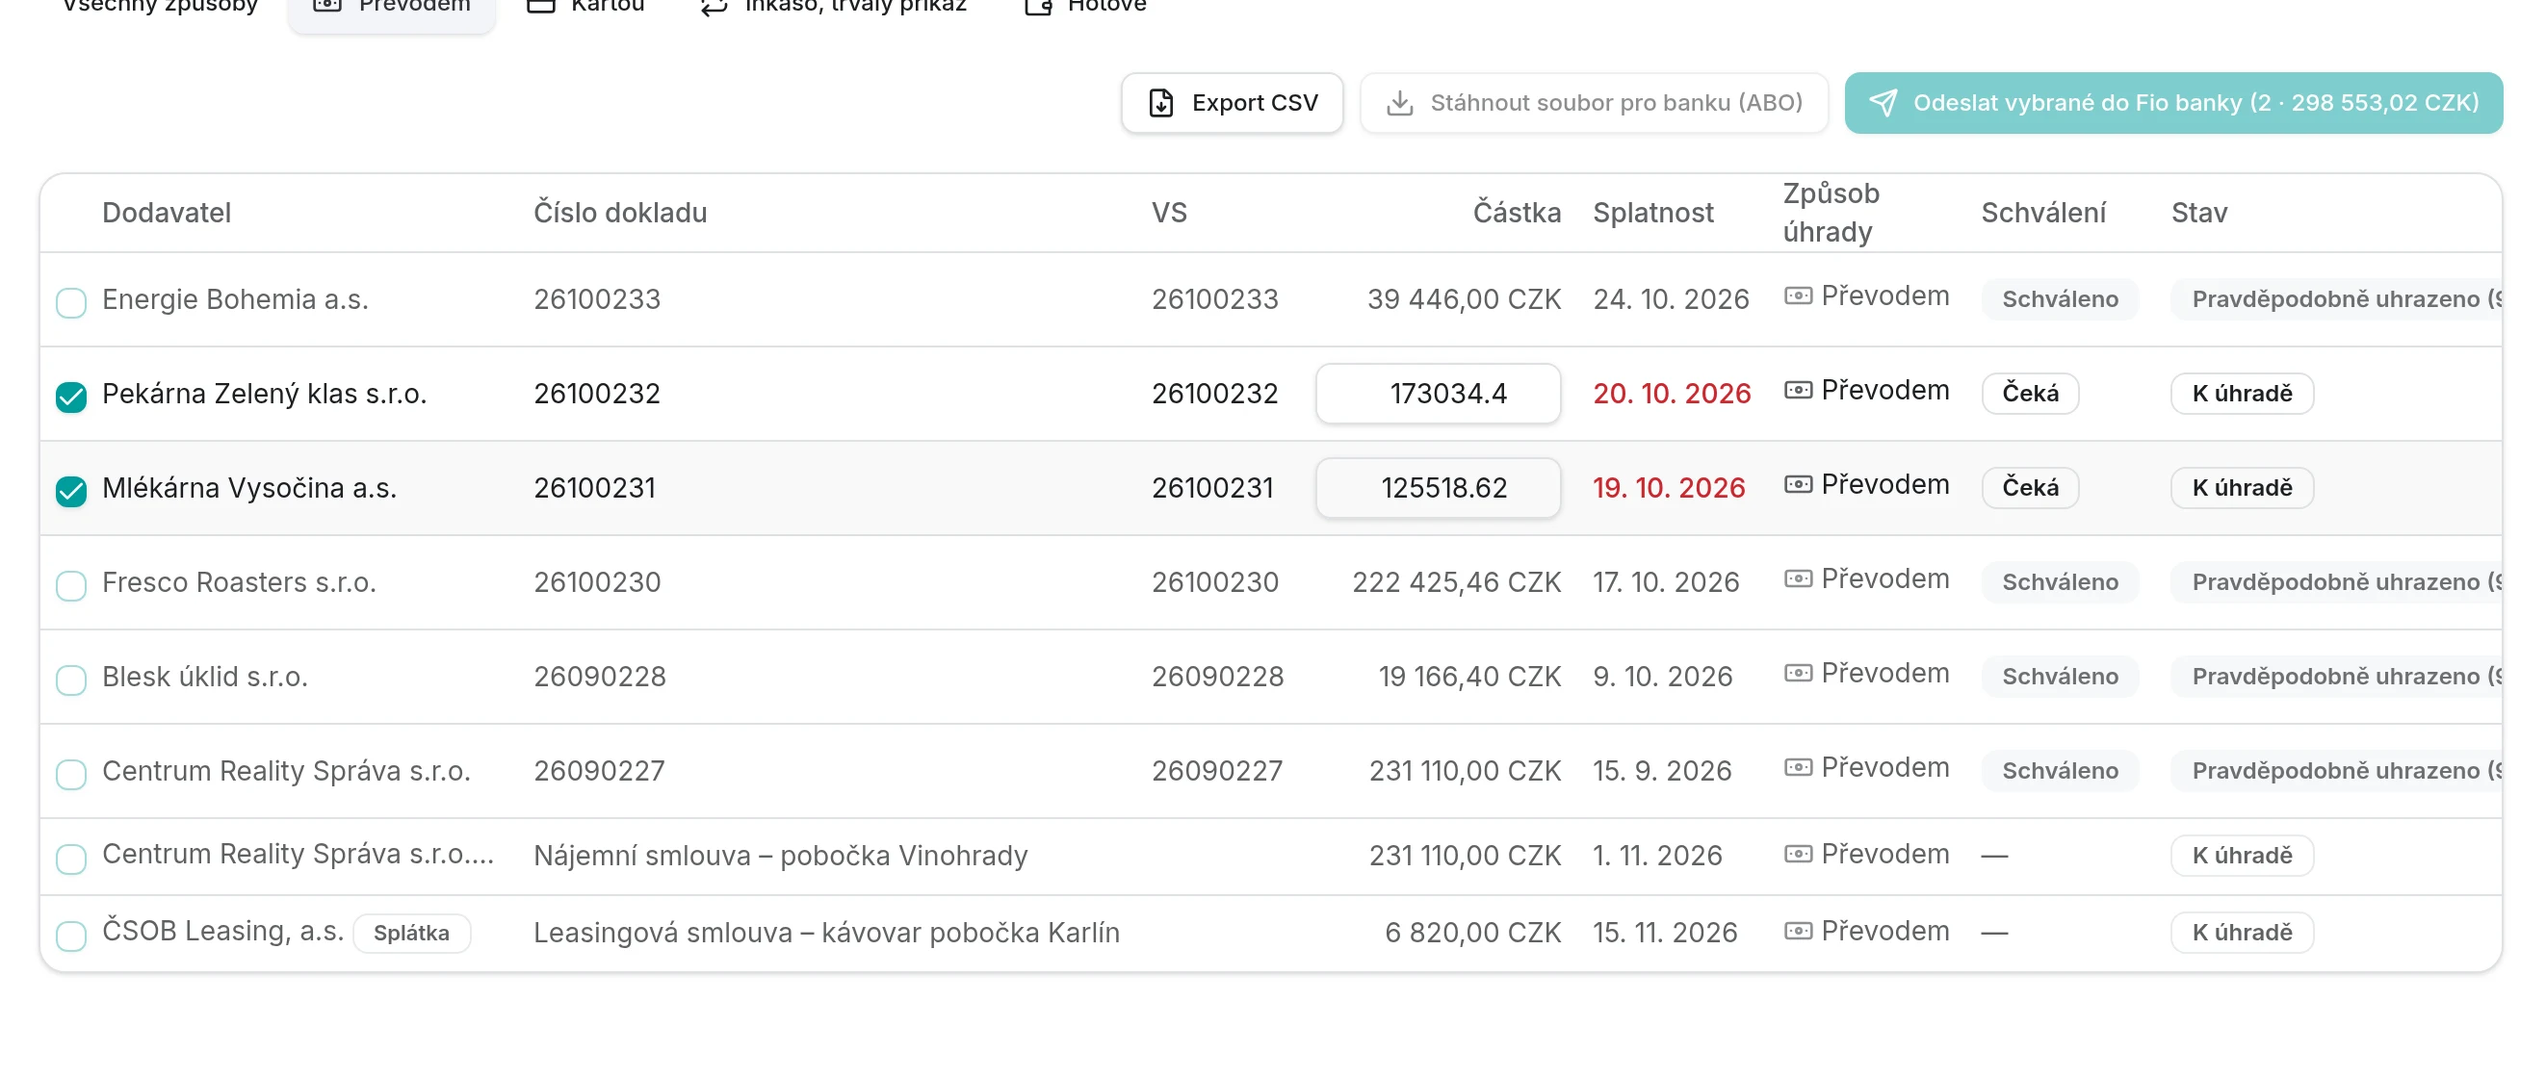Show the Všechny způsoby tab
Viewport: 2546px width, 1078px height.
pos(159,8)
